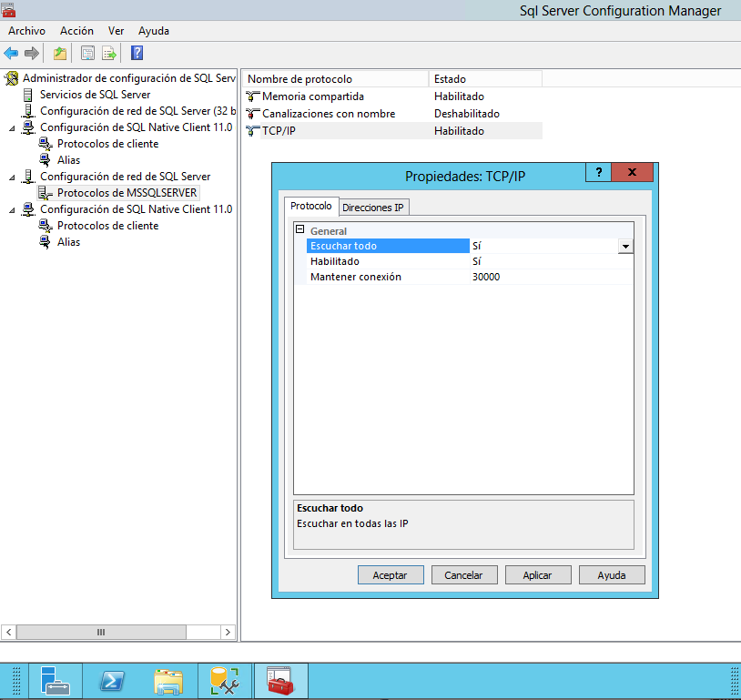Open help via the blue question mark toolbar icon
The width and height of the screenshot is (741, 700).
tap(135, 53)
